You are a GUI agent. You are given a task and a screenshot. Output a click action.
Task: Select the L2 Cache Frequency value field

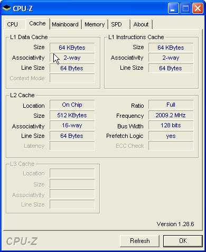tap(171, 115)
